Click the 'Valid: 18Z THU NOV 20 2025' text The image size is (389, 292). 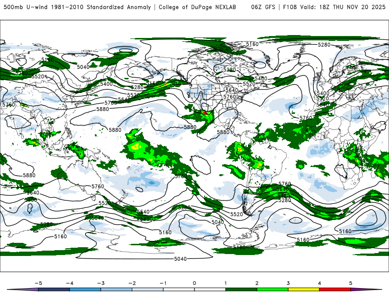343,7
